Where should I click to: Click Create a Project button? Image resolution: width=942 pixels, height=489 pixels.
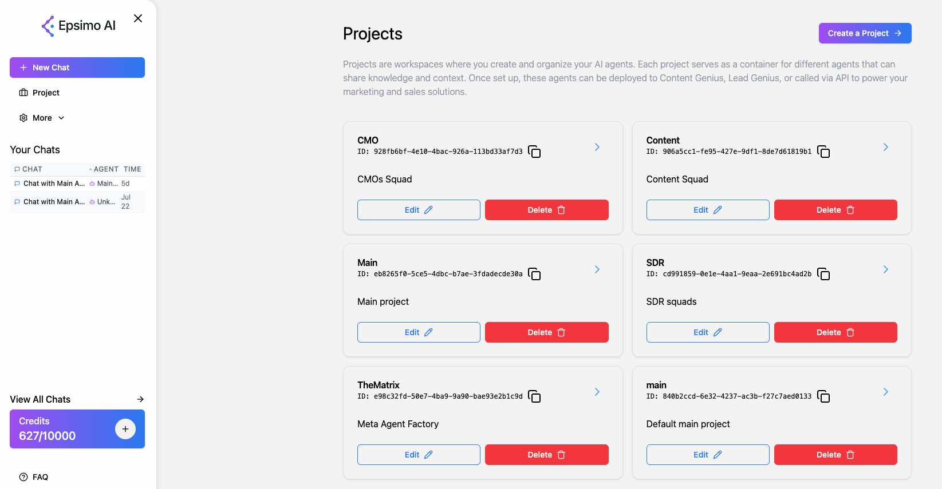pyautogui.click(x=865, y=33)
